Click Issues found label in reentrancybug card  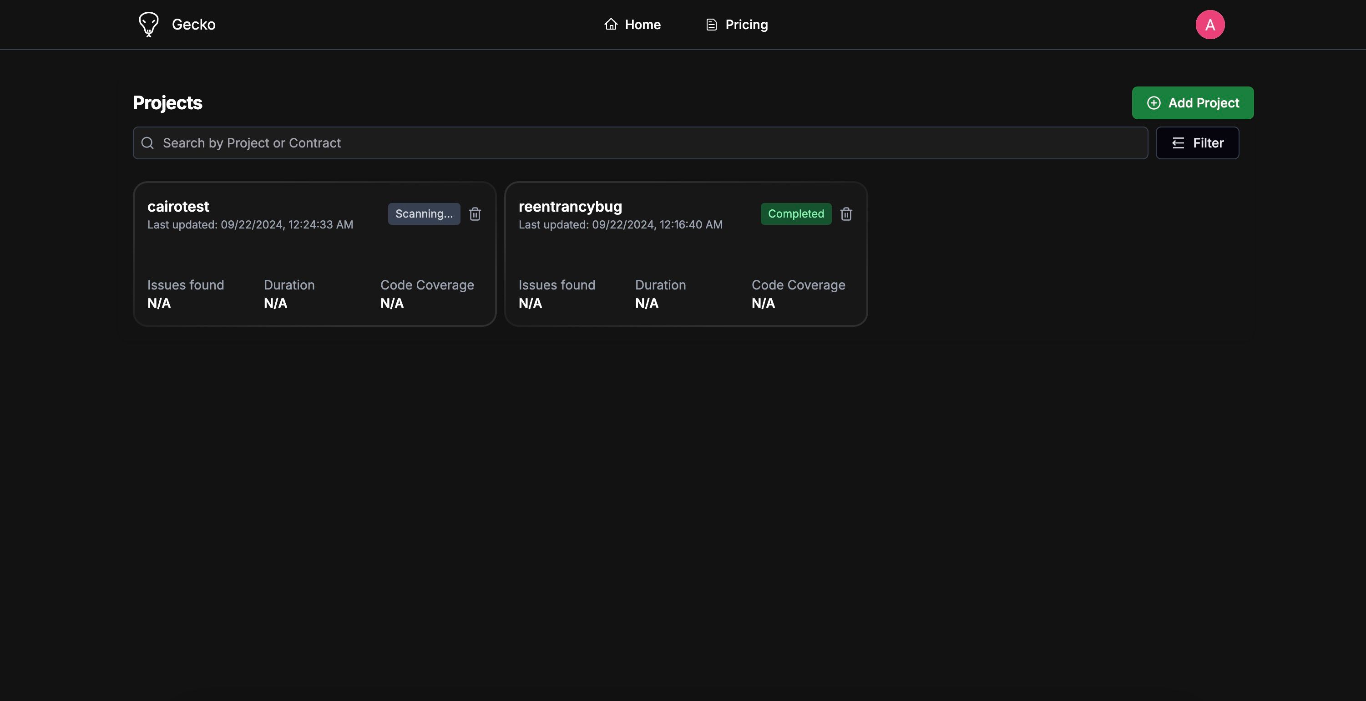pos(557,285)
